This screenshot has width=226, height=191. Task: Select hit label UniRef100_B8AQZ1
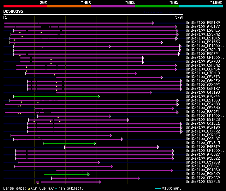203,112
